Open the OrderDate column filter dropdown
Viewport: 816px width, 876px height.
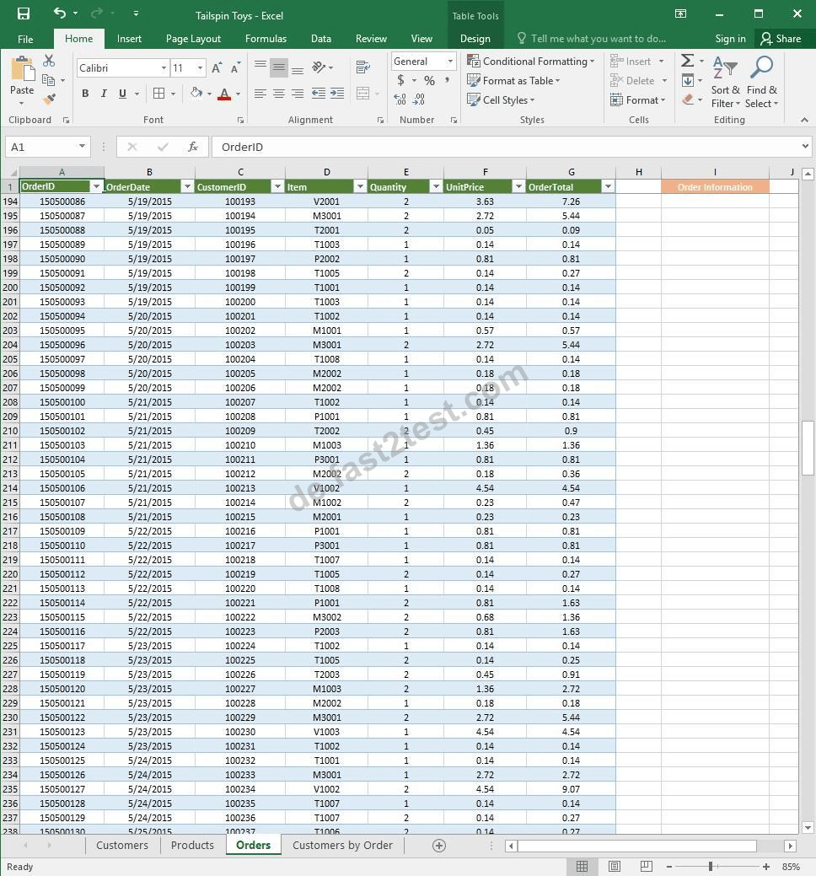(x=187, y=186)
